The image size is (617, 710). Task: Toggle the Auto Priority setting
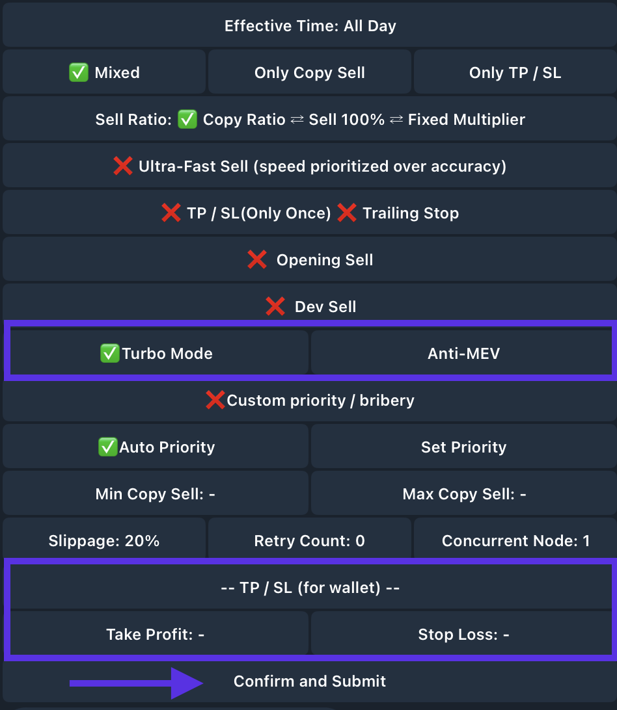click(156, 447)
